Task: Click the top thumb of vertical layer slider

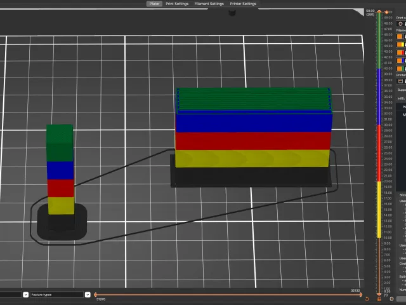Action: (x=379, y=11)
